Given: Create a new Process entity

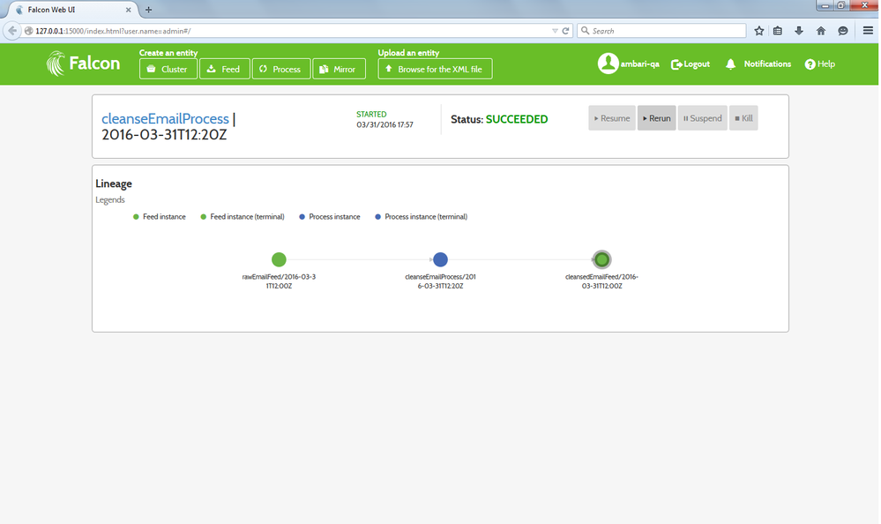Looking at the screenshot, I should (x=281, y=69).
